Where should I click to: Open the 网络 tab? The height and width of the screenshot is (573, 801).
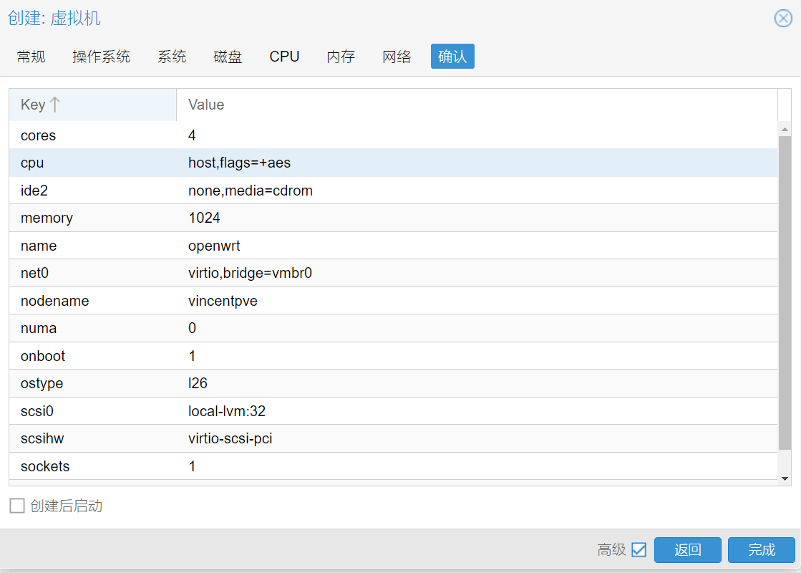[x=397, y=57]
